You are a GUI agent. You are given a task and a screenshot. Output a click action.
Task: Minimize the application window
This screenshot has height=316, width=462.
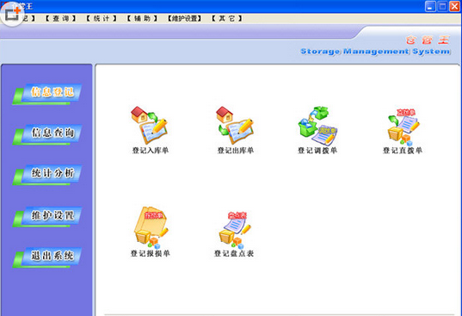430,7
